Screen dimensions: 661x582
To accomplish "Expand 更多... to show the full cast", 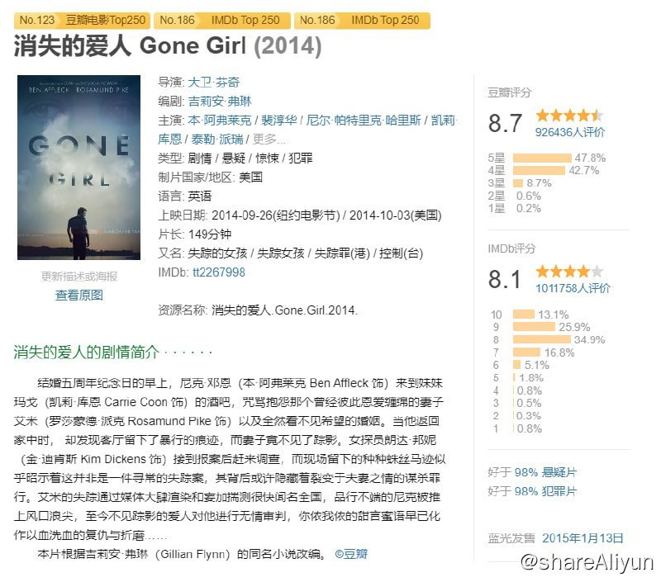I will (270, 138).
